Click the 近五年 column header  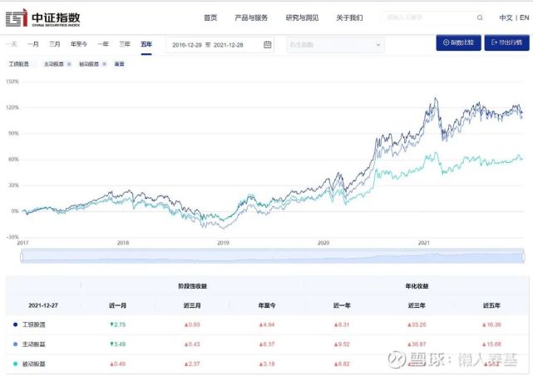(x=491, y=305)
